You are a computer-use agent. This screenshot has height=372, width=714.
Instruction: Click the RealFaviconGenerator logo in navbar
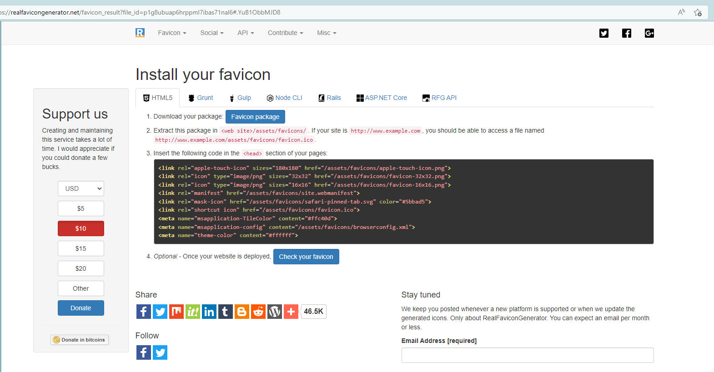(x=140, y=33)
